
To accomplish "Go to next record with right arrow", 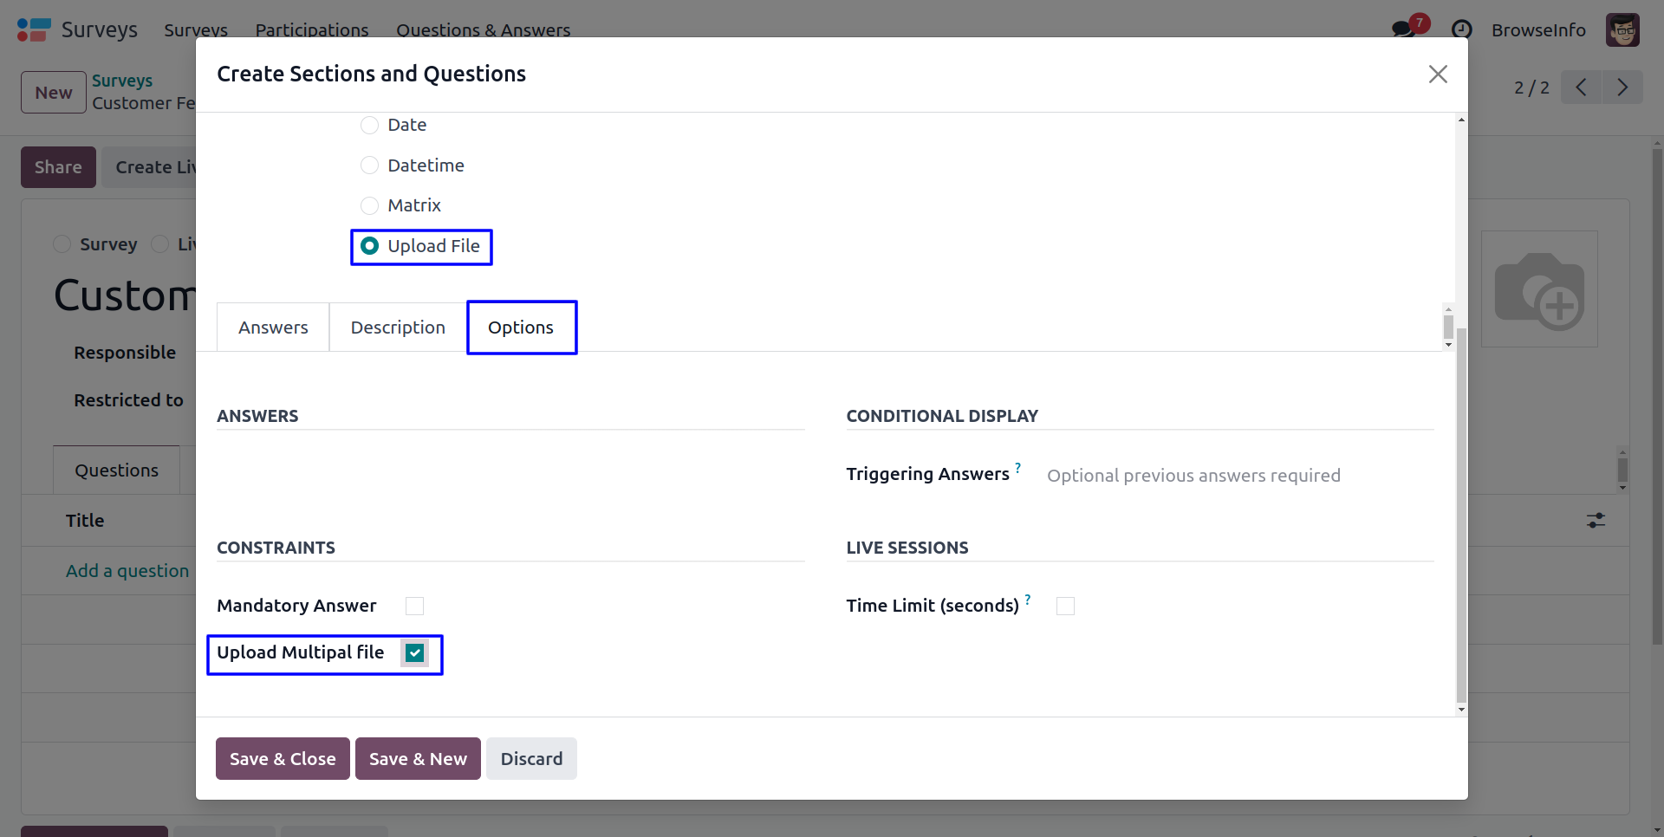I will coord(1622,88).
